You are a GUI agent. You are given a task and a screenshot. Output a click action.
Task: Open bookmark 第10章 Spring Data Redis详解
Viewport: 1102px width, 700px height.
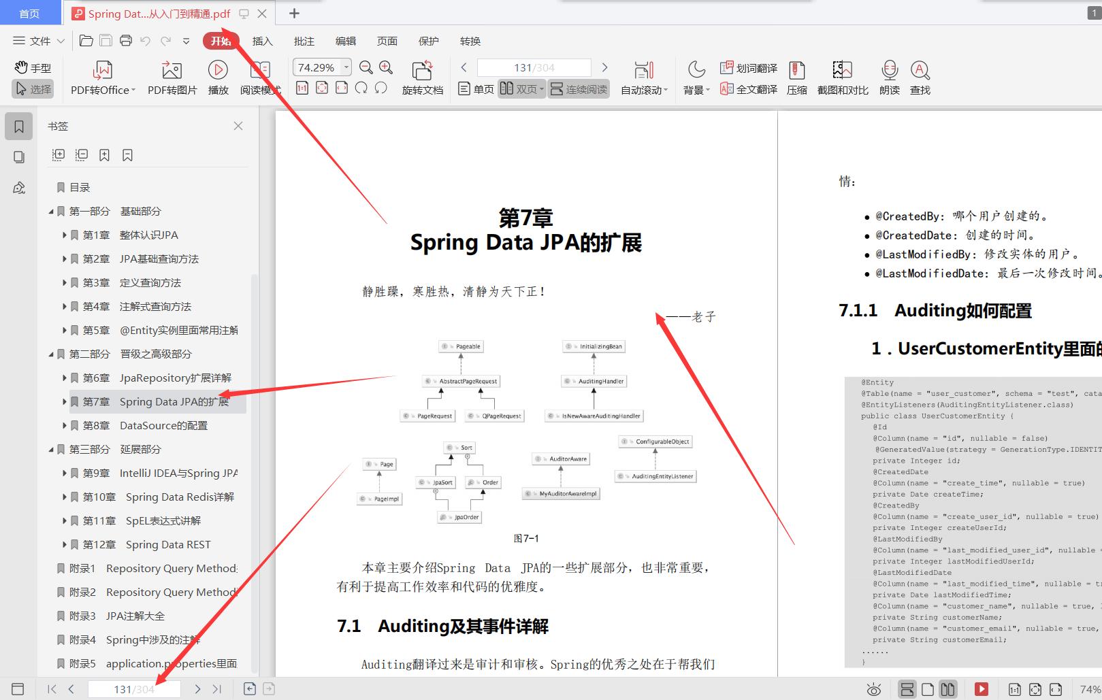coord(159,497)
